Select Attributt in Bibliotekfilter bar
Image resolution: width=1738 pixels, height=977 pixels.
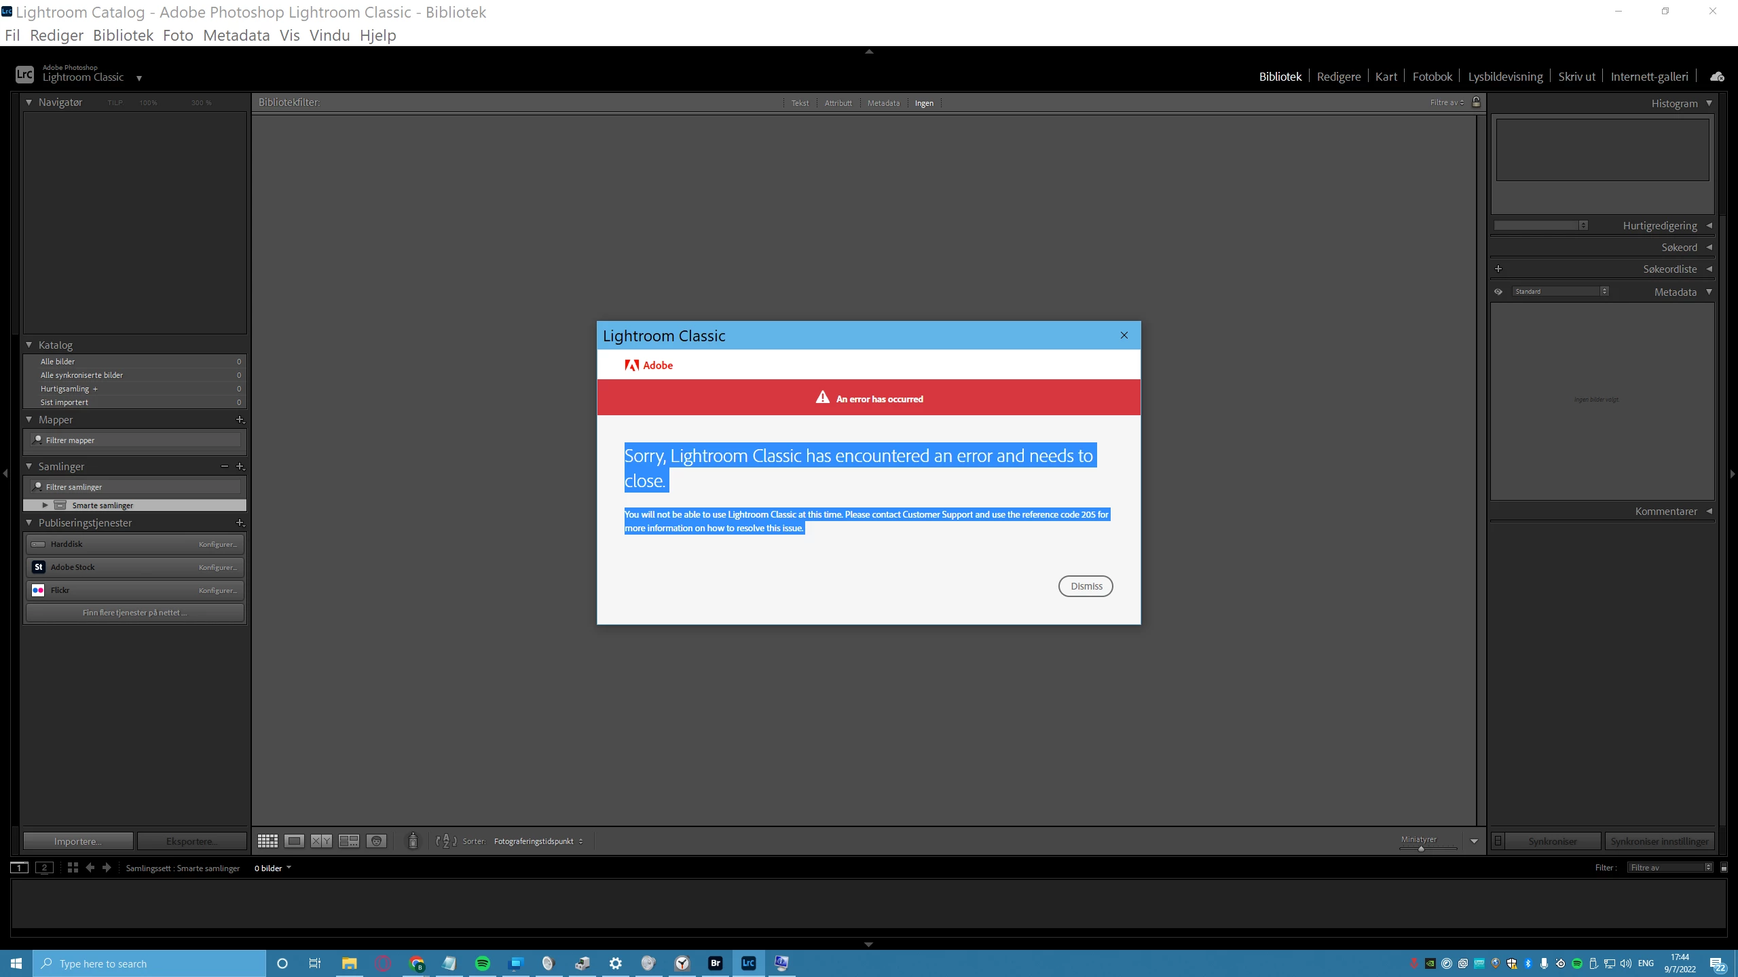point(838,103)
